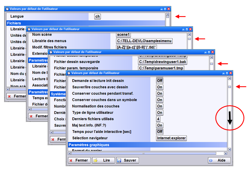Open the 'Internet explorer' navigator selection
Image resolution: width=252 pixels, height=174 pixels.
[x=171, y=138]
